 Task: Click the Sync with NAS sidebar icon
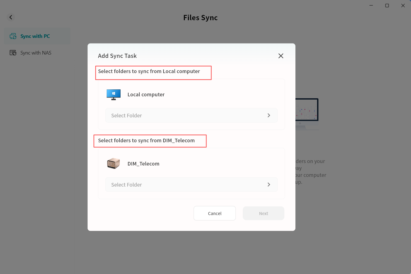(x=13, y=53)
